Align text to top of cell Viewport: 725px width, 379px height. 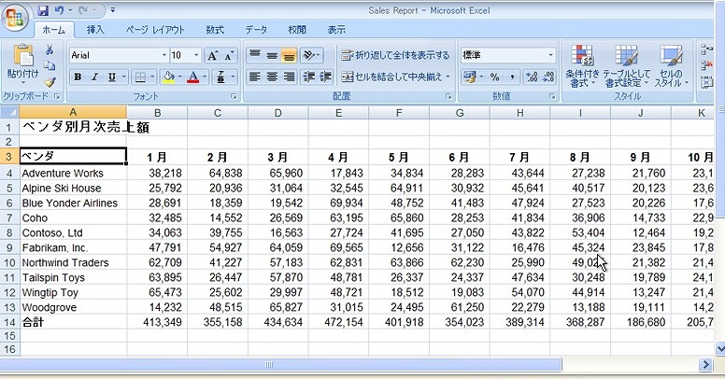click(254, 55)
